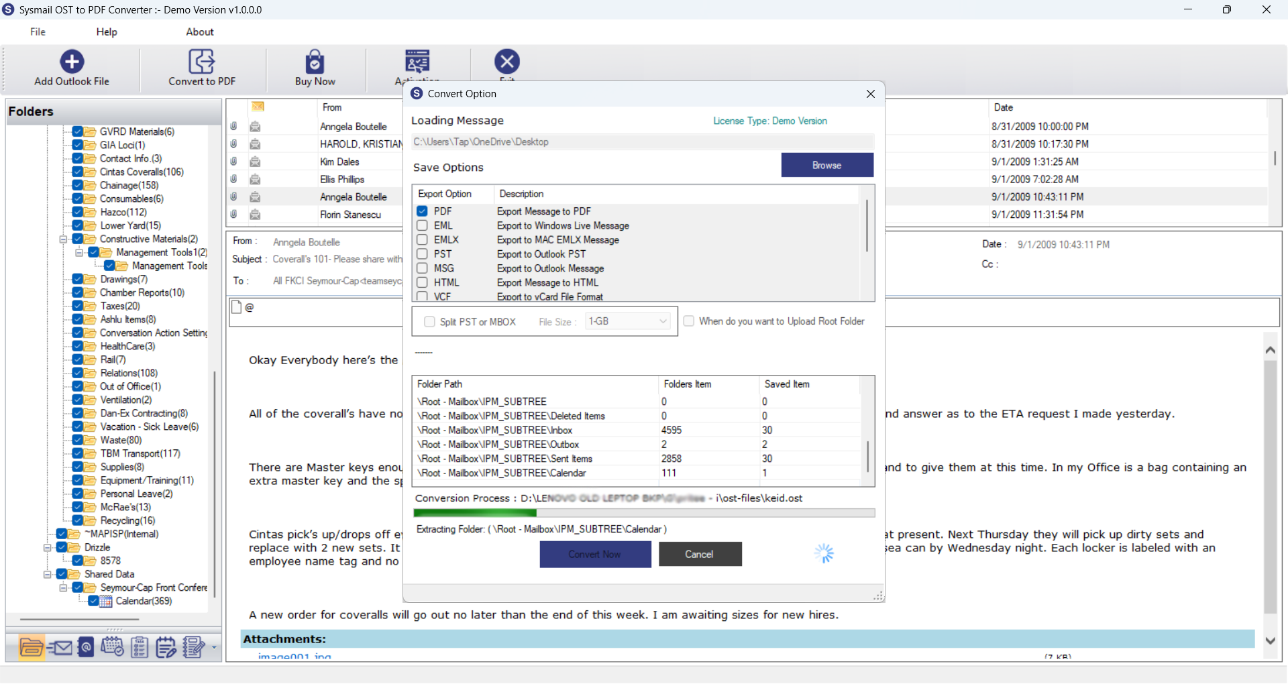Click the envelope icon in Ellis Phillips row
The height and width of the screenshot is (684, 1288).
[255, 179]
